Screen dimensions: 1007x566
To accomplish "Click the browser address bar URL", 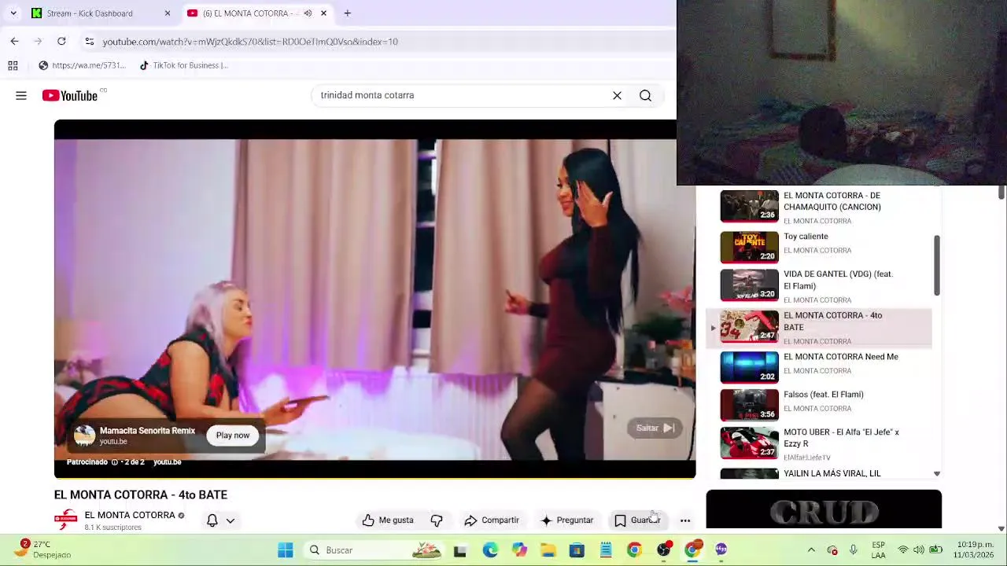I will pos(250,42).
